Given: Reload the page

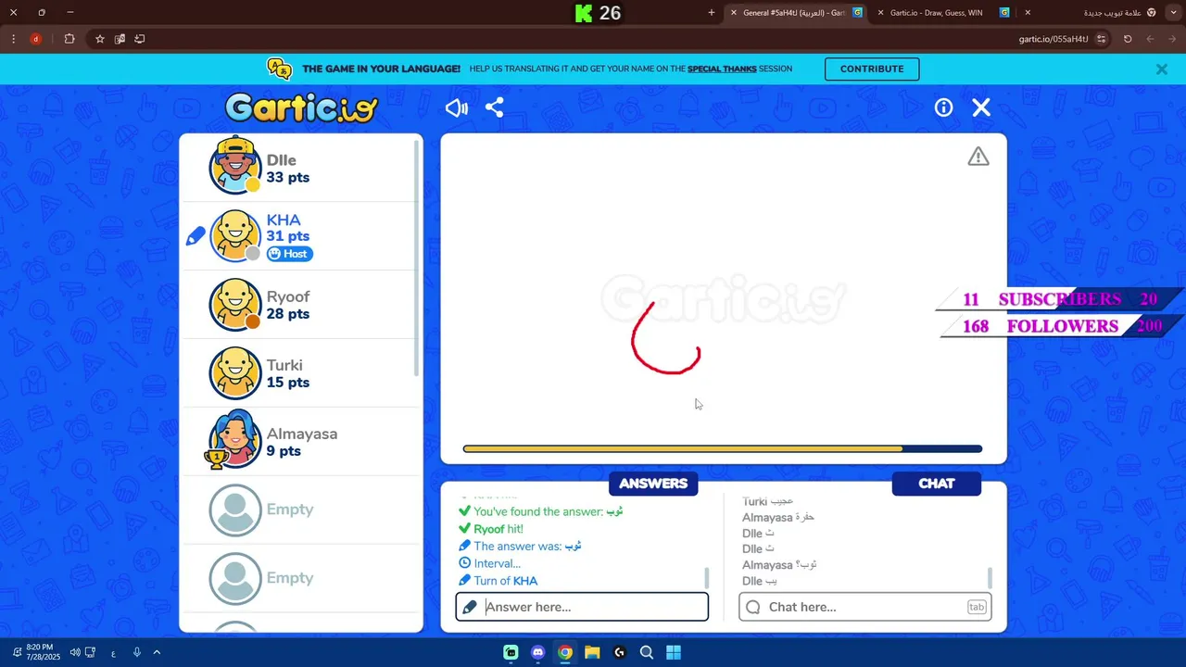Looking at the screenshot, I should pyautogui.click(x=1128, y=39).
